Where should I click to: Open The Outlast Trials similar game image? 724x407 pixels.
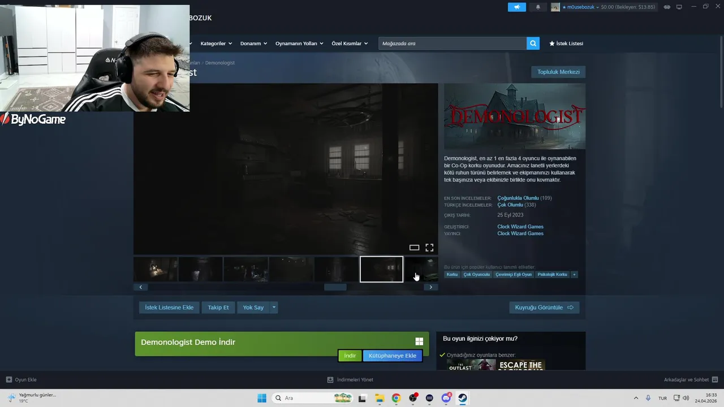[x=471, y=365]
